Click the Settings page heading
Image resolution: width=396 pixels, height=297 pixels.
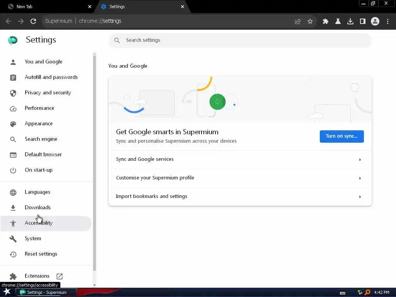41,40
